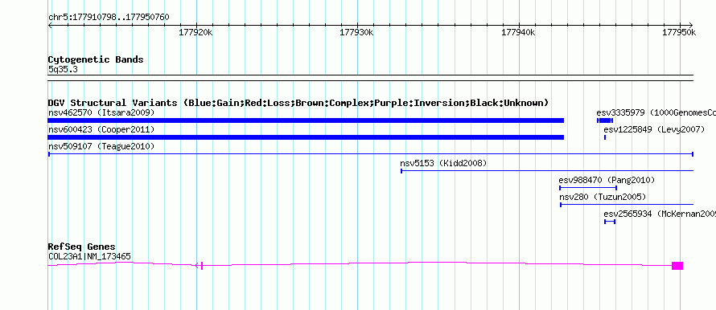Image resolution: width=716 pixels, height=310 pixels.
Task: Click the nsv509107 (Teague2010) label
Action: pos(101,146)
